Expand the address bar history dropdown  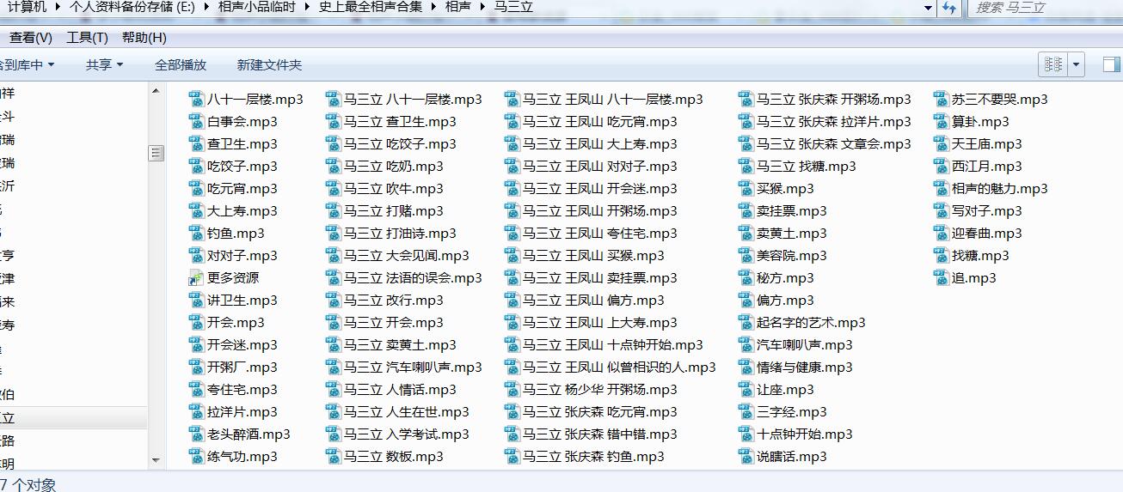(x=928, y=8)
